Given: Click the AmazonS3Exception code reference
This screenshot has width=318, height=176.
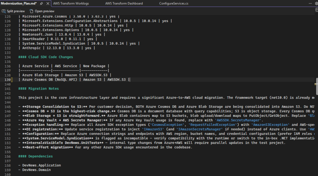Looking at the screenshot, I should point(270,125).
